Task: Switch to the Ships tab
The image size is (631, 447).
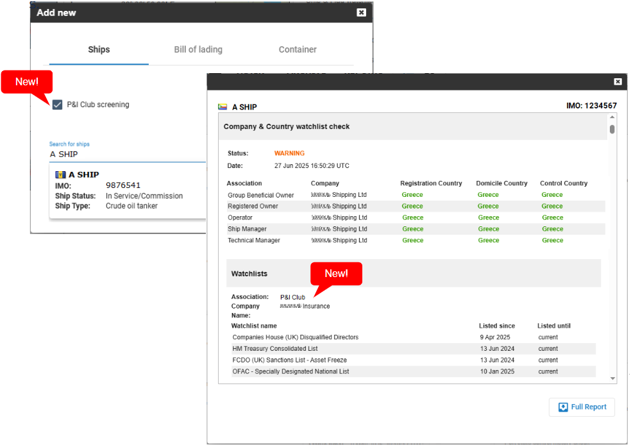Action: click(99, 49)
